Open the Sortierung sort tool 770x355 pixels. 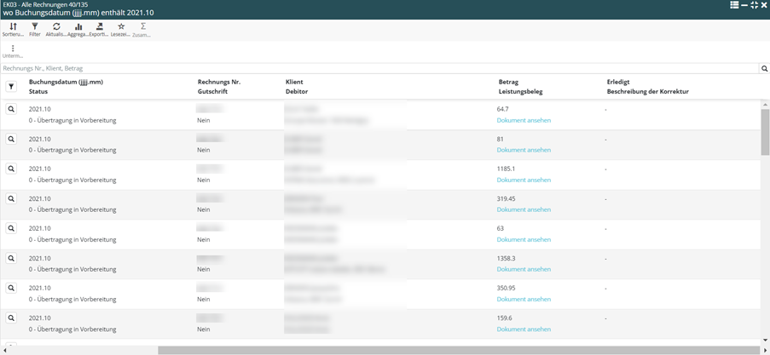[13, 29]
